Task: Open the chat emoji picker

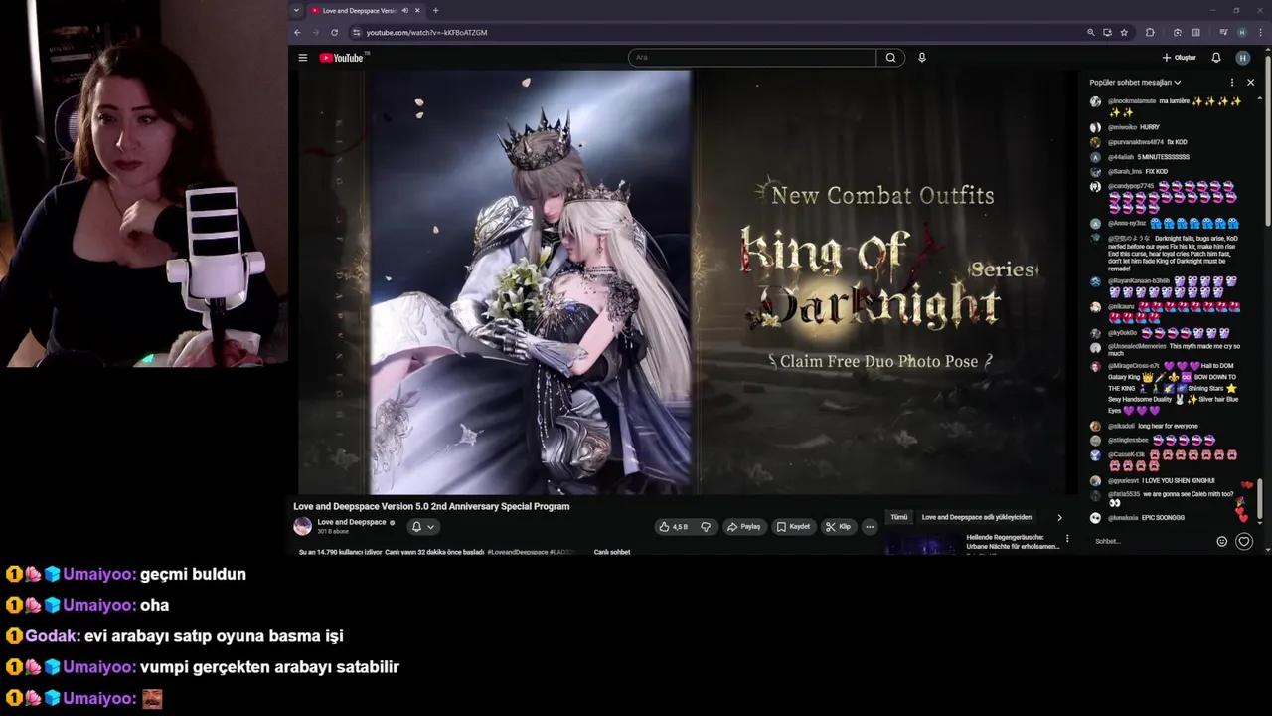Action: tap(1222, 542)
